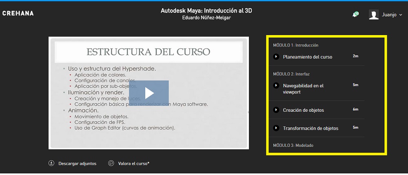The width and height of the screenshot is (408, 175).
Task: Click play icon beside Planeamiento del curso
Action: tap(276, 57)
